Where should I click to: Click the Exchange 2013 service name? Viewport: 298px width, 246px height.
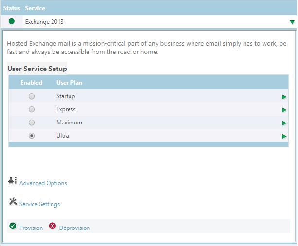[44, 22]
